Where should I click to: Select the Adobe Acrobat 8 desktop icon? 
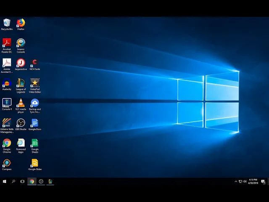[7, 66]
